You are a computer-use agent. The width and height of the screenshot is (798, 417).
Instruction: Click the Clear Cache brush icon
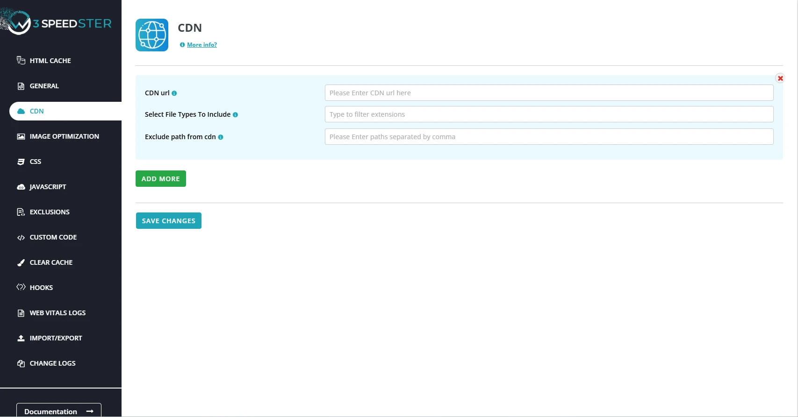[x=21, y=262]
